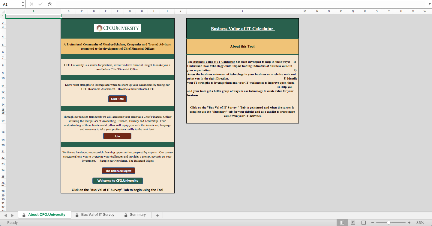Viewport: 432px width, 226px height.
Task: Select column A header
Action: point(33,11)
